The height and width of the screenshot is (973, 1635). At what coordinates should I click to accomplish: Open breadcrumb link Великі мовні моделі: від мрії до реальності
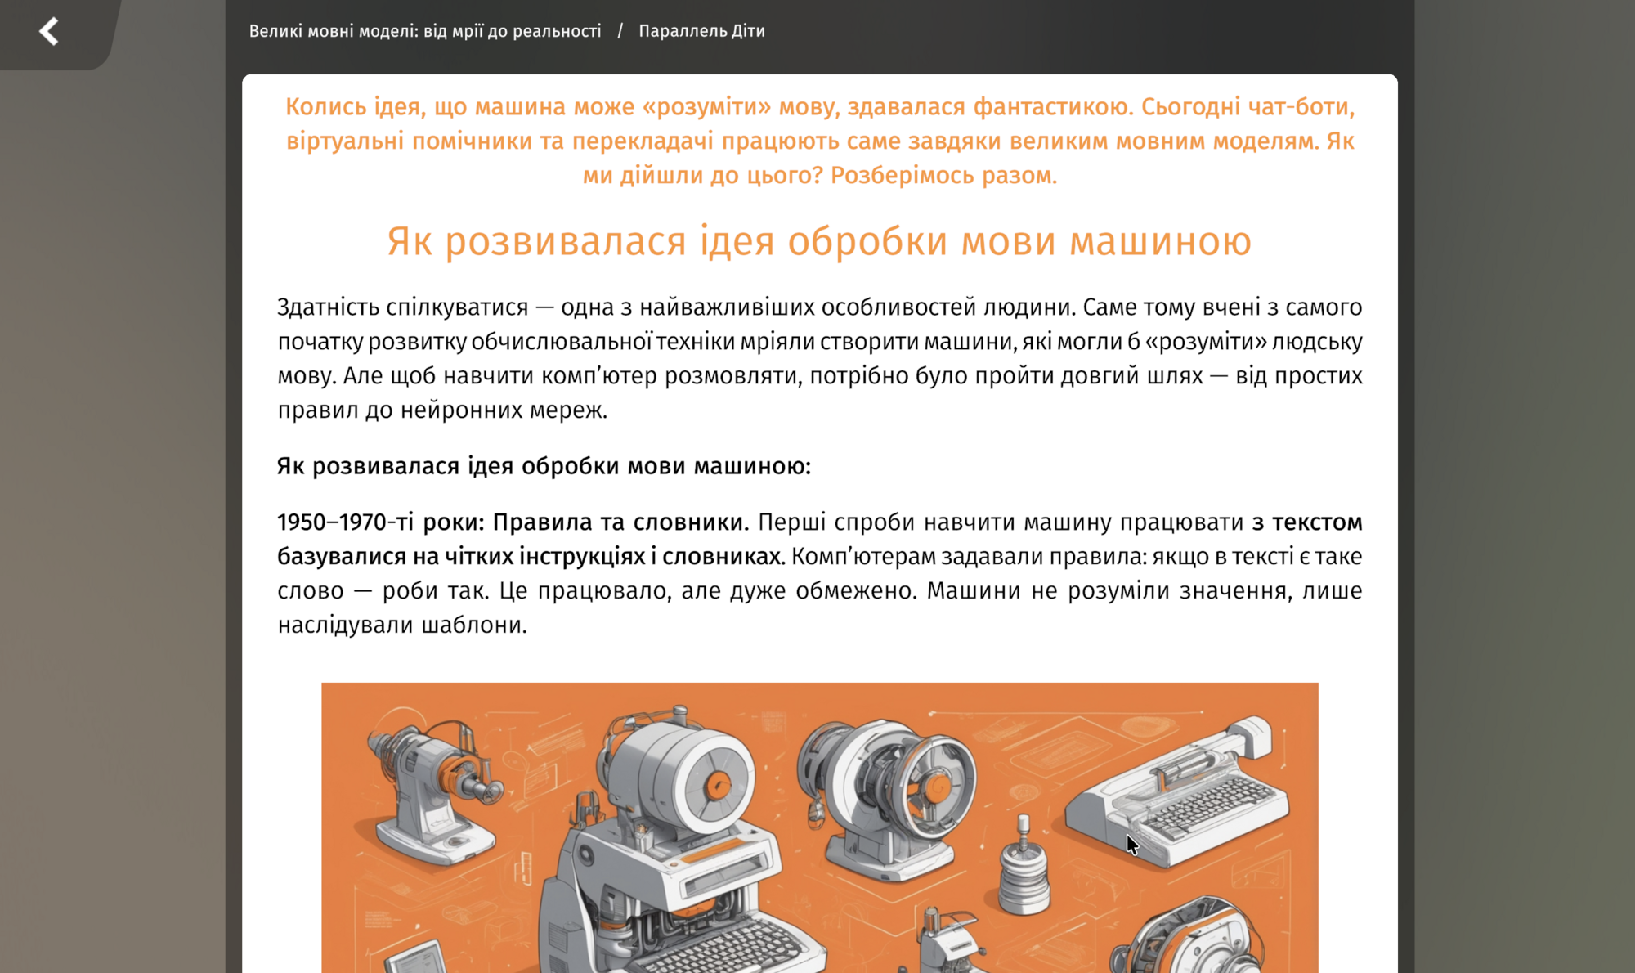(426, 31)
